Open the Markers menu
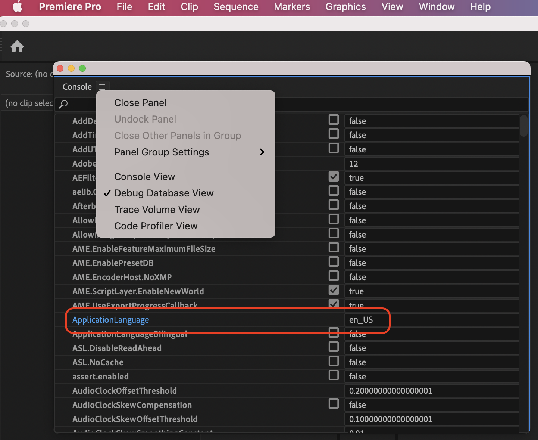538x440 pixels. tap(292, 7)
